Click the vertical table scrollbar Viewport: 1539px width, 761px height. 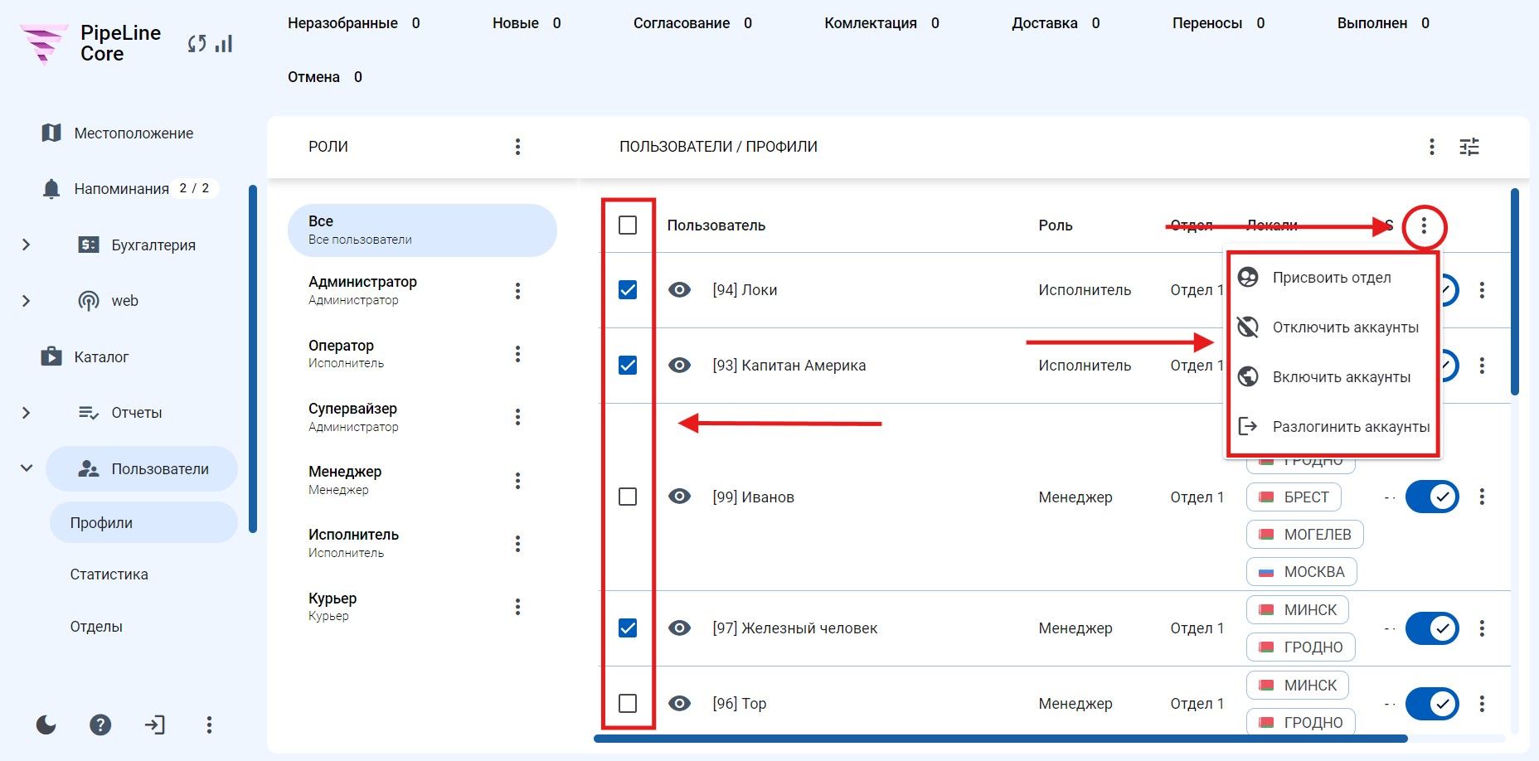click(x=1515, y=292)
